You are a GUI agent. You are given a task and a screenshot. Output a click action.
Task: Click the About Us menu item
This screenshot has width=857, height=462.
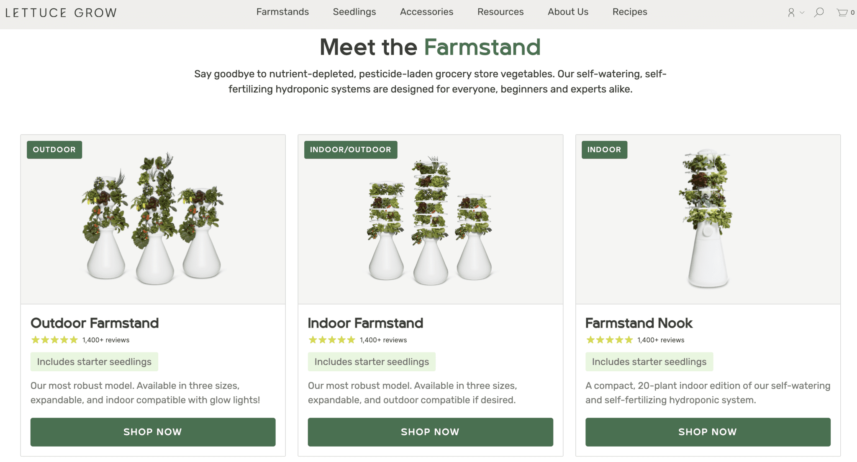pyautogui.click(x=567, y=12)
